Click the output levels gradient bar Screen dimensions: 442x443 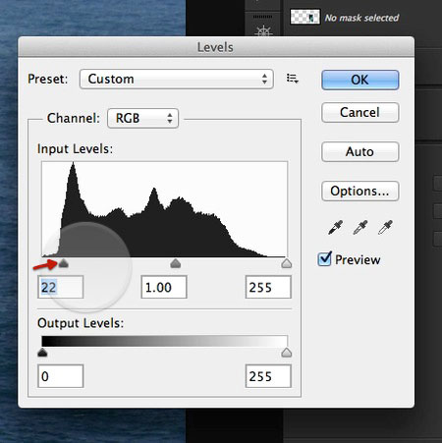164,341
